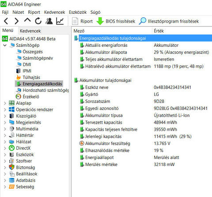Click Illesztőprogram frissítések toolbar label
Viewport: 212px width, 197px height.
tap(173, 21)
